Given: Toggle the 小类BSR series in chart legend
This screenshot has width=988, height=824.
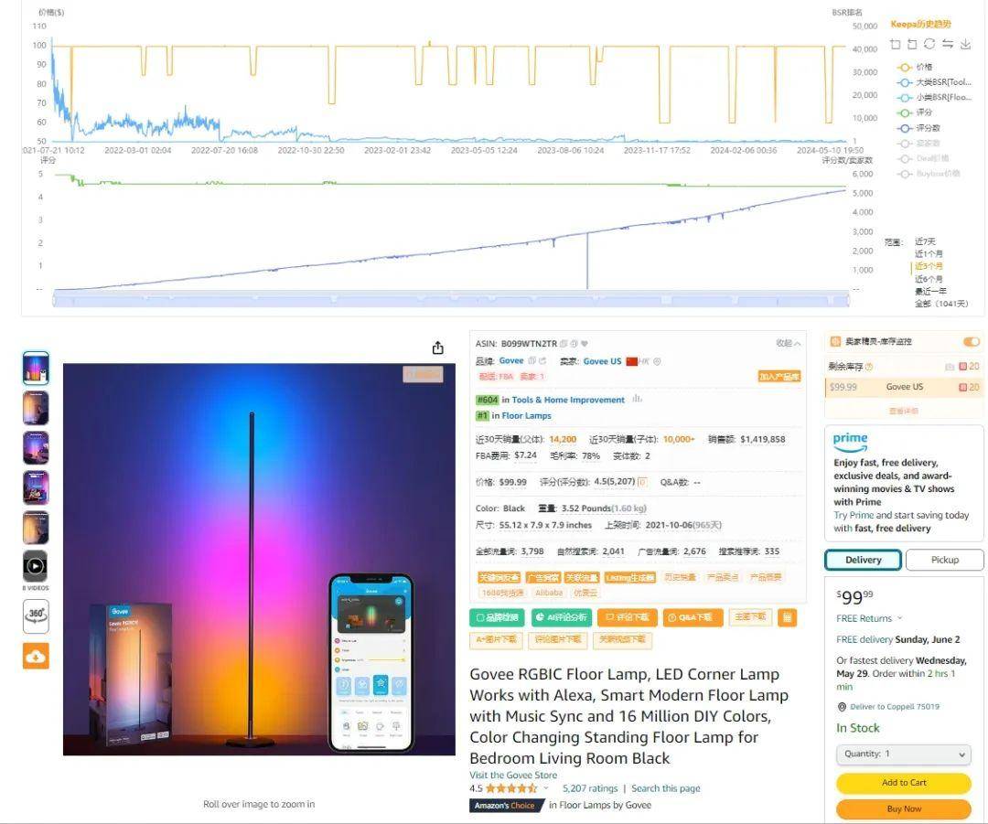Looking at the screenshot, I should 934,98.
